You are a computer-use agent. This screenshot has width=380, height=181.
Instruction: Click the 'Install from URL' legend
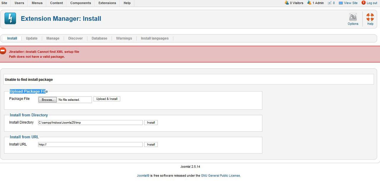pyautogui.click(x=24, y=137)
